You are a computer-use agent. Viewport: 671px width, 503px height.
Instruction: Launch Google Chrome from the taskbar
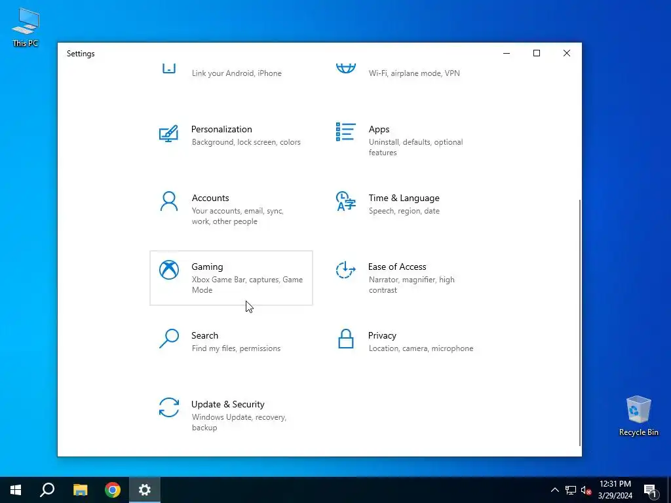(113, 490)
